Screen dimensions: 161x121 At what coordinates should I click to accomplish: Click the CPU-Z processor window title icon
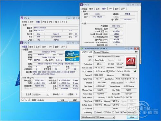[x=22, y=43]
